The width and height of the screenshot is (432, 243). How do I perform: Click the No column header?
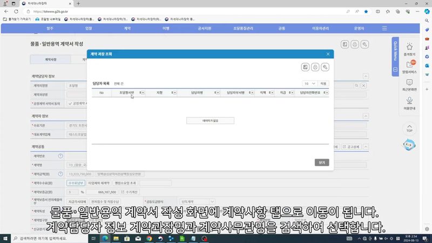tap(102, 92)
